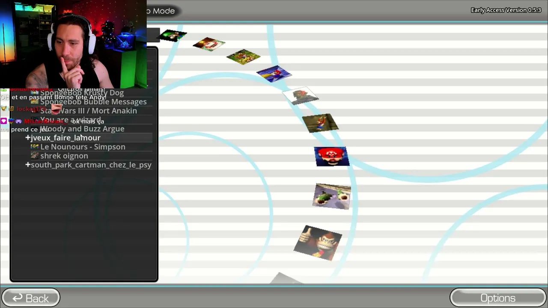Select the grey character on white thumbnail

(x=301, y=96)
